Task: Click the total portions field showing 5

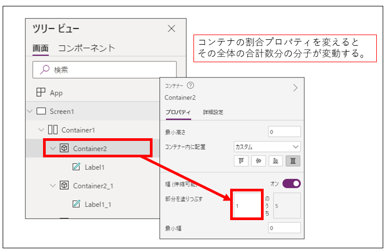Action: (287, 206)
